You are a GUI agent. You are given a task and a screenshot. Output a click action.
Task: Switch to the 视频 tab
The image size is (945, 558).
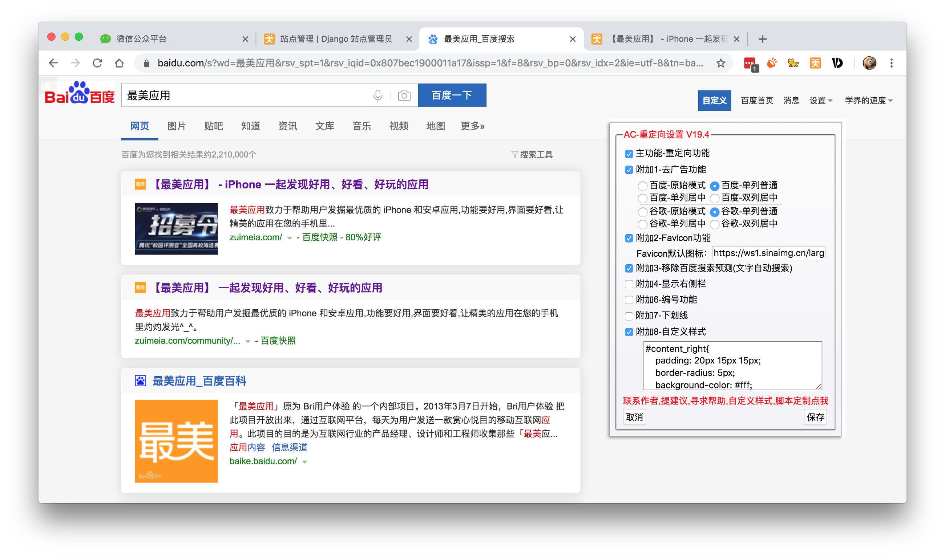(399, 126)
